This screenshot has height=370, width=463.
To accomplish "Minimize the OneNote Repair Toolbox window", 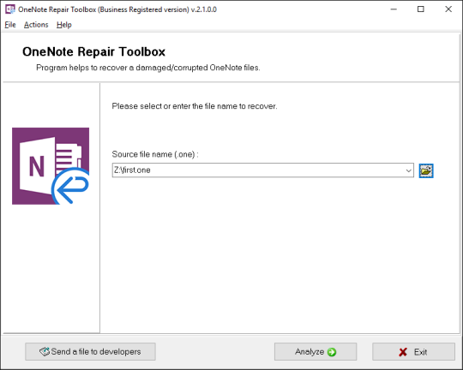I will tap(394, 9).
